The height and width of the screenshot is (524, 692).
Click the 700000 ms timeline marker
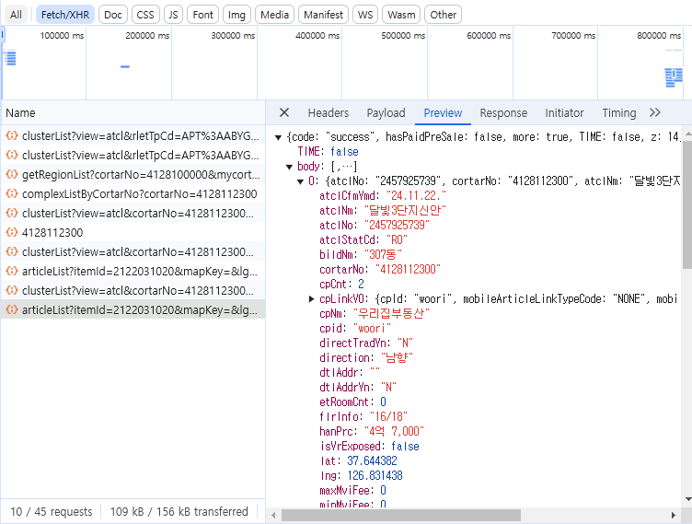pyautogui.click(x=573, y=35)
